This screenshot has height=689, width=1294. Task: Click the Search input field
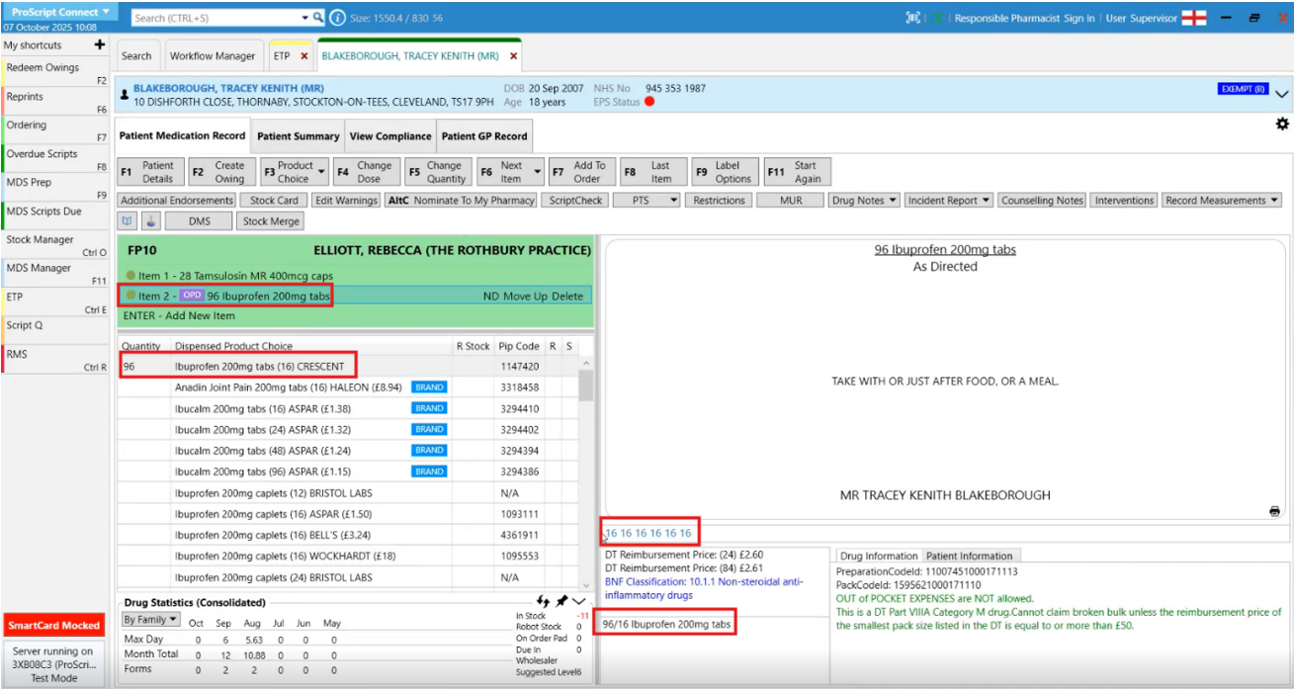click(x=217, y=18)
